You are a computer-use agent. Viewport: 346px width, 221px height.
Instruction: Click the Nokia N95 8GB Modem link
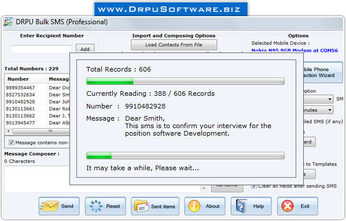(295, 50)
